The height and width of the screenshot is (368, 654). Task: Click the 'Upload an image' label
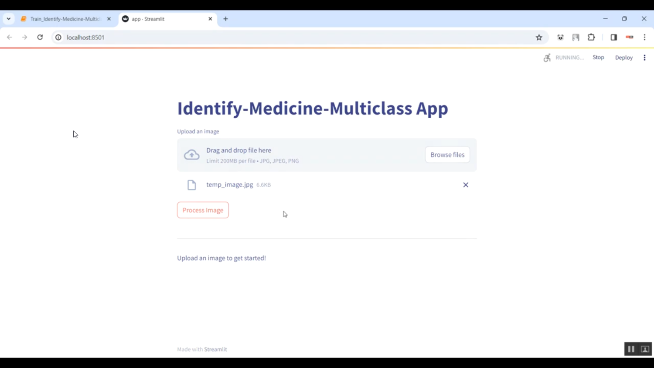[198, 131]
